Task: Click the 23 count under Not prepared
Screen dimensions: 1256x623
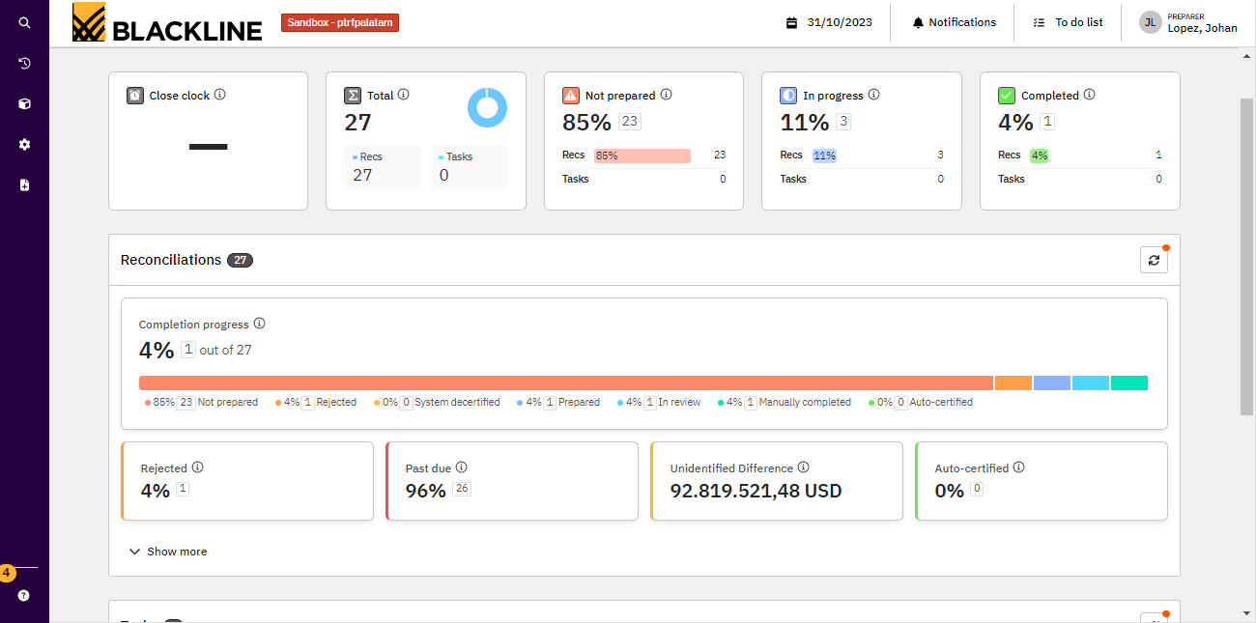Action: point(630,122)
